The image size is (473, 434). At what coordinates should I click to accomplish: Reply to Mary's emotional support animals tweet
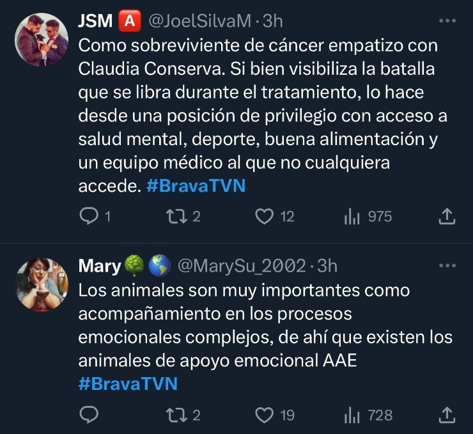[88, 415]
